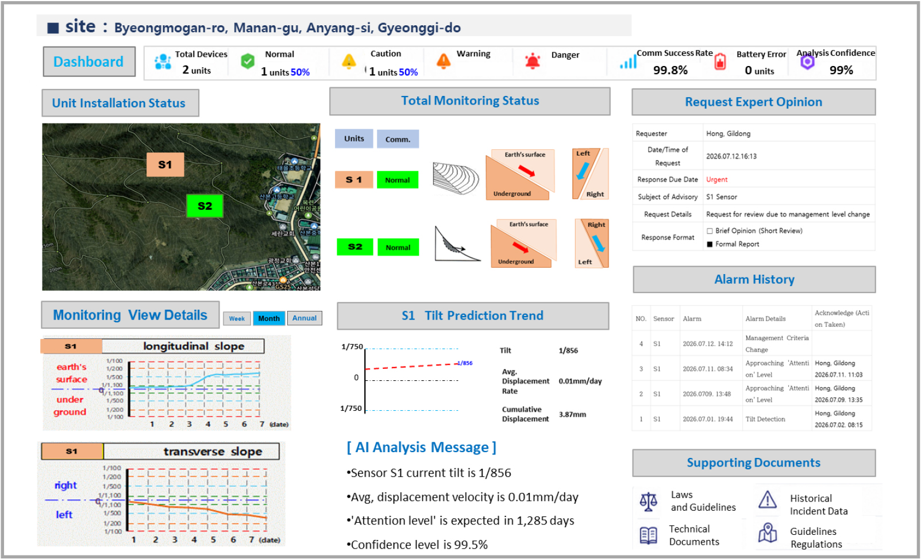Click the orange S1 marker on the map
921x559 pixels.
pos(165,165)
